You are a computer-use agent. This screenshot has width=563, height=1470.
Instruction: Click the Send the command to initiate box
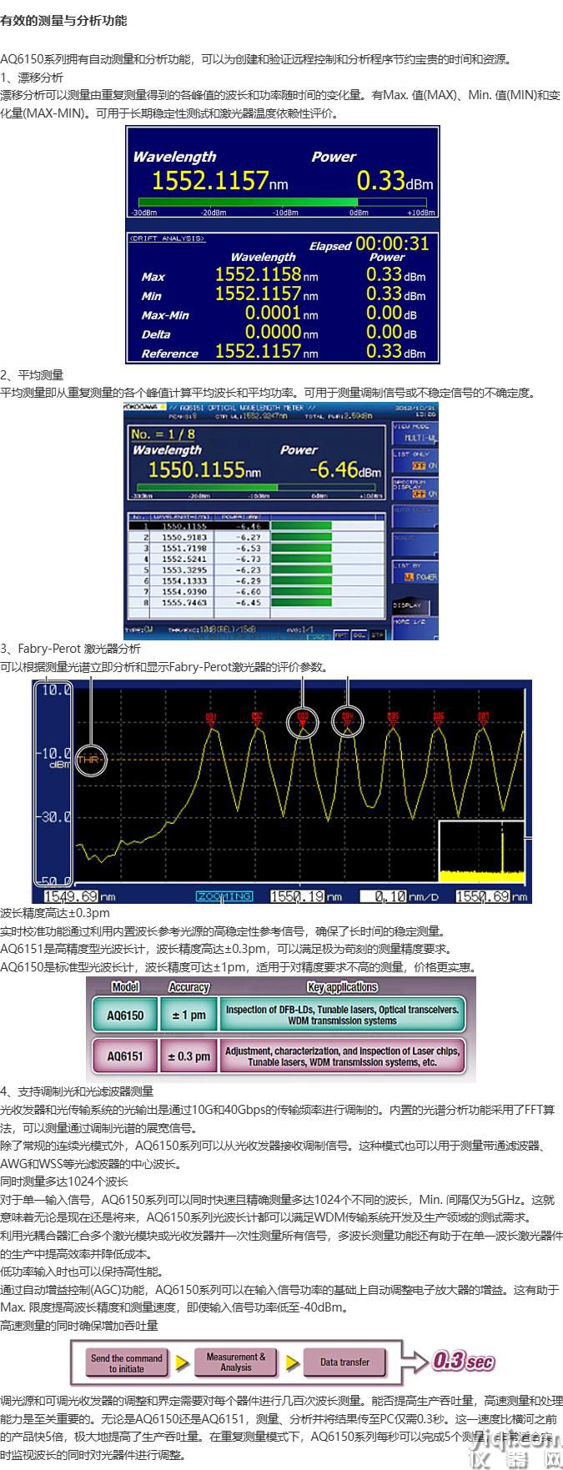click(126, 1362)
